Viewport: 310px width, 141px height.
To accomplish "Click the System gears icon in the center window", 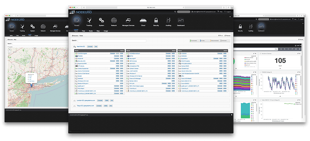I will point(101,21).
